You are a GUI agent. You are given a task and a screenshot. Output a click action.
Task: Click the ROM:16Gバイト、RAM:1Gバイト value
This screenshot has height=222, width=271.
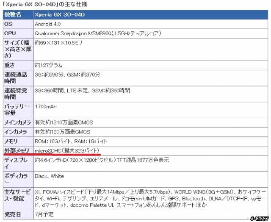tap(71, 142)
